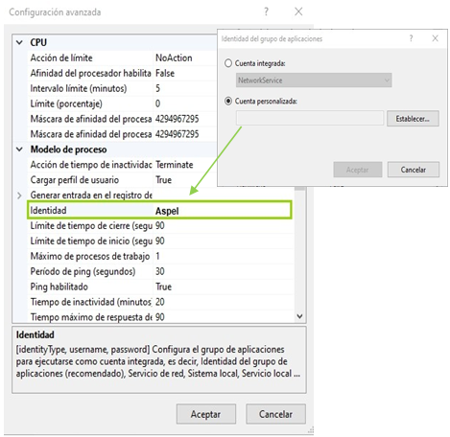The image size is (450, 437).
Task: Click Cancelar in Configuración avanzada
Action: point(275,414)
